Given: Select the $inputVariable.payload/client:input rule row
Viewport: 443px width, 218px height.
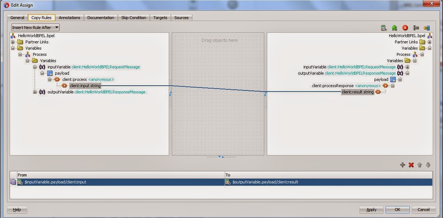Looking at the screenshot, I should 111,182.
